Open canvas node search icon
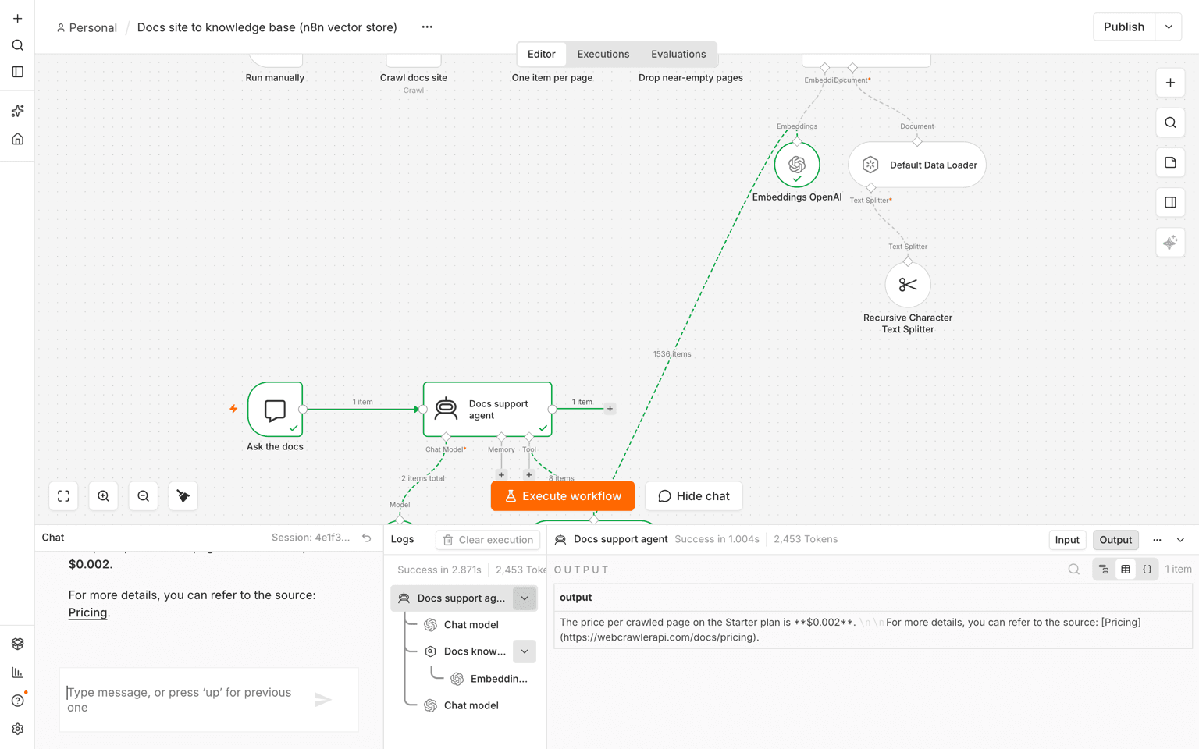 click(1170, 122)
